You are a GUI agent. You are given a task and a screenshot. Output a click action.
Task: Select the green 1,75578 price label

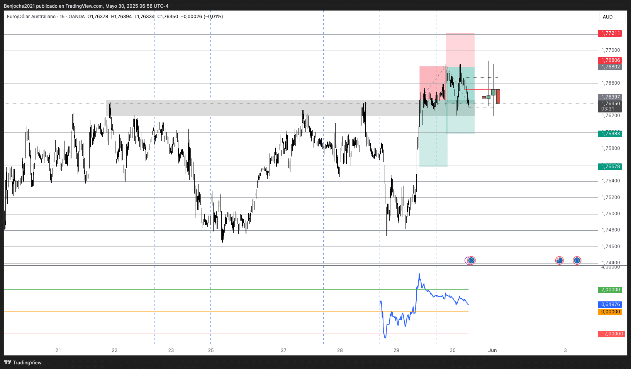pos(611,167)
